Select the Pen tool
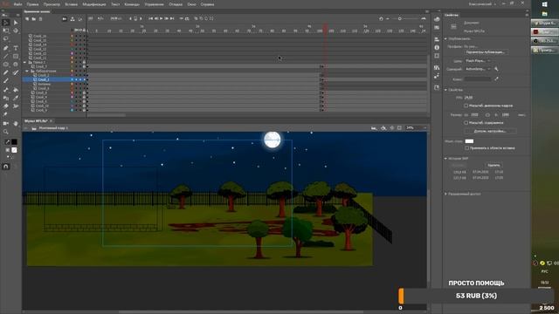 point(6,48)
